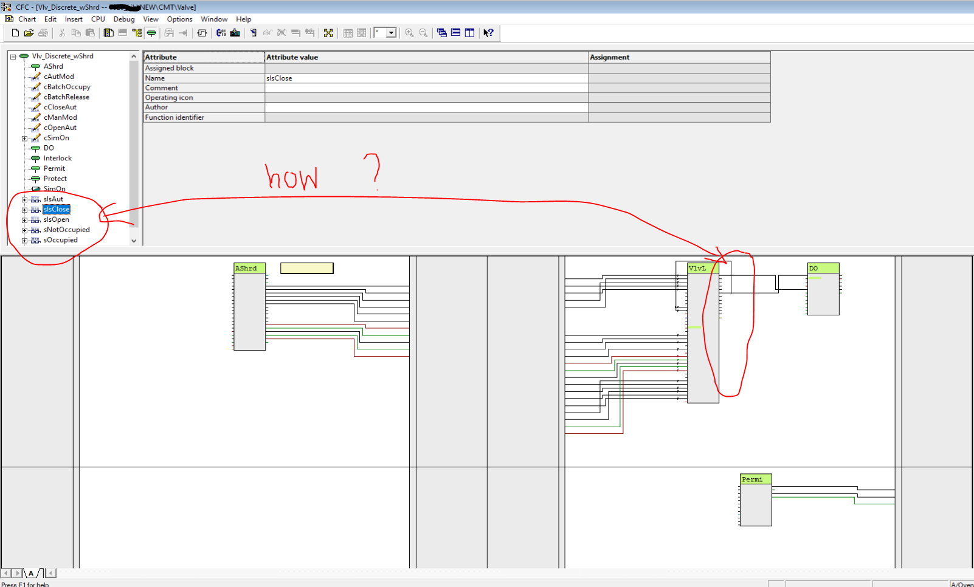Click the cascade windows icon
Screen dimensions: 974x587
coord(442,33)
